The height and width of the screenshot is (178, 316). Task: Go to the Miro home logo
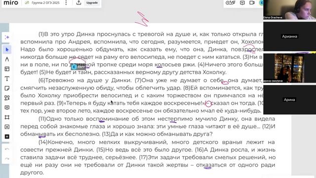click(11, 2)
